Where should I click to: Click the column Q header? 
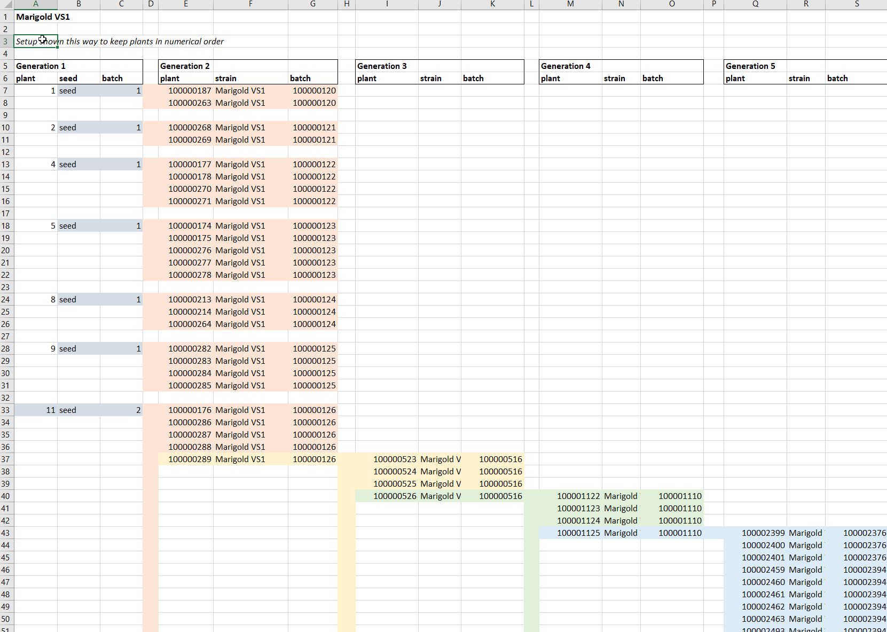pos(755,4)
